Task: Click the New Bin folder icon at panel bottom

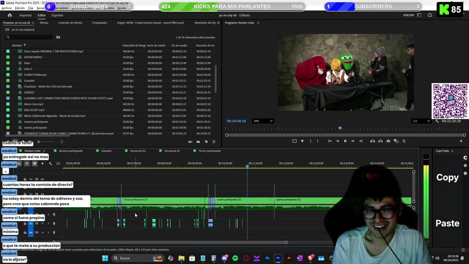Action: coord(198,142)
